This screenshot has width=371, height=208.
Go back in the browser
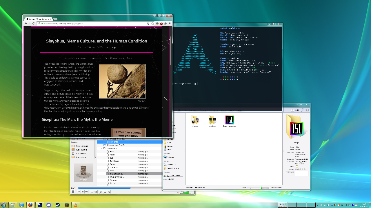pyautogui.click(x=26, y=23)
